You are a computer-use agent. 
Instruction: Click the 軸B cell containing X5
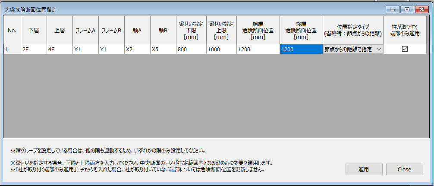click(x=163, y=50)
